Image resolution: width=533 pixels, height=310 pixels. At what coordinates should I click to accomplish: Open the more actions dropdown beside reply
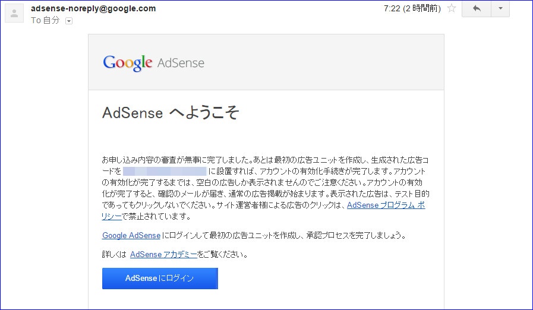(x=500, y=8)
